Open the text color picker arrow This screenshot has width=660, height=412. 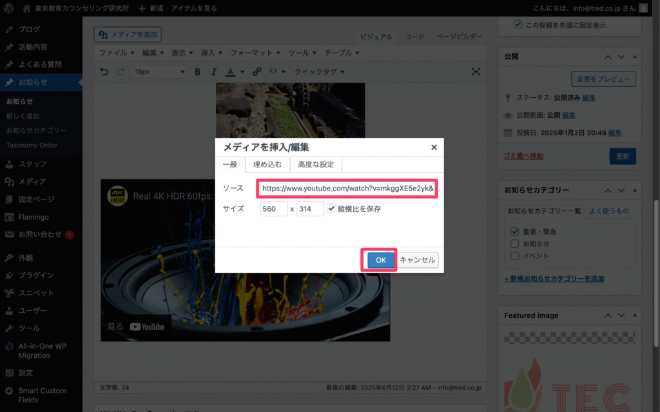click(x=242, y=71)
